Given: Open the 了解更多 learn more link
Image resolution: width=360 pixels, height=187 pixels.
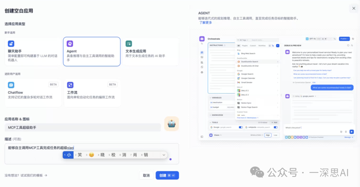Looking at the screenshot, I should pos(205,22).
